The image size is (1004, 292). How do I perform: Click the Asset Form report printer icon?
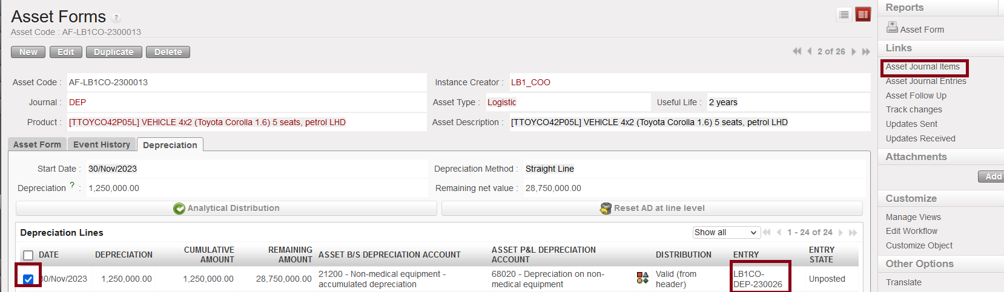[x=892, y=27]
